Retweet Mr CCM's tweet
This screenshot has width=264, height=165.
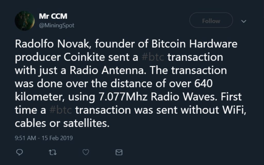point(53,152)
